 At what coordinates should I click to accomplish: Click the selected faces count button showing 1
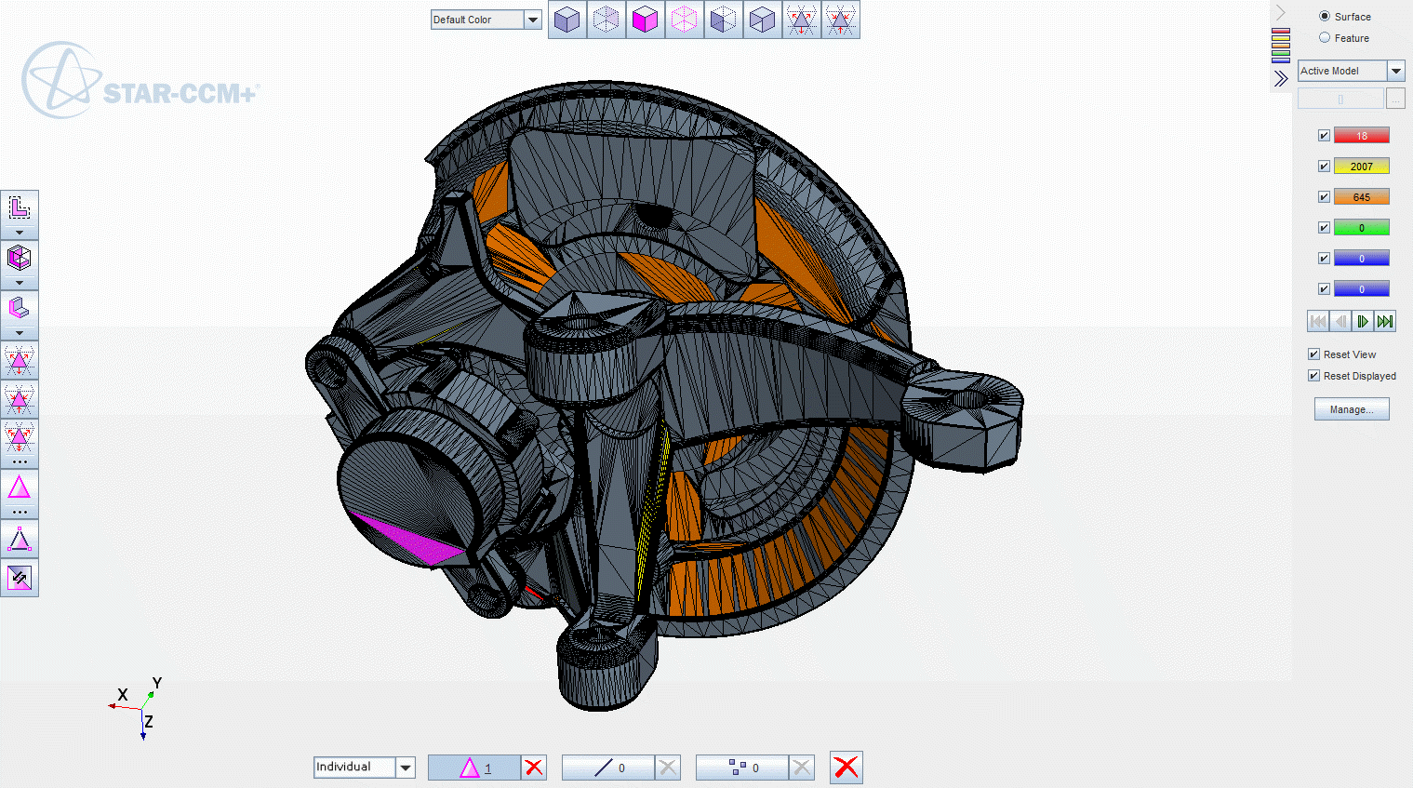point(474,768)
